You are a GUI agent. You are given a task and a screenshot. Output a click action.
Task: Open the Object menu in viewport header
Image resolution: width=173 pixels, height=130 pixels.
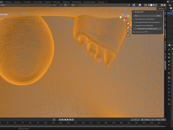click(3, 5)
